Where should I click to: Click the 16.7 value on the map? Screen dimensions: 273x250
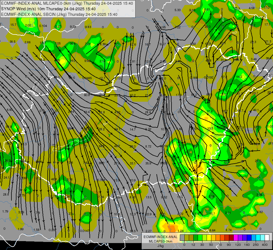[148, 44]
